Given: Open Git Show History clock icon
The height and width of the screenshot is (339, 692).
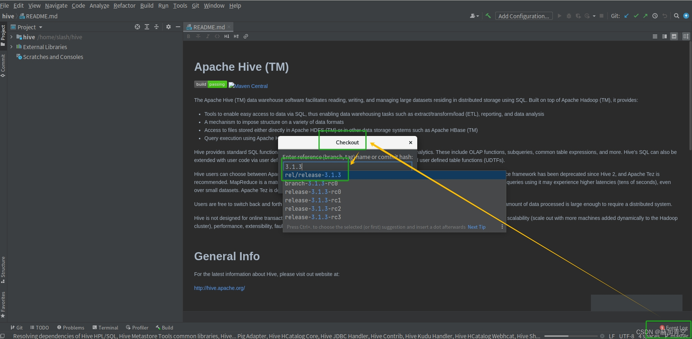Looking at the screenshot, I should pos(655,16).
